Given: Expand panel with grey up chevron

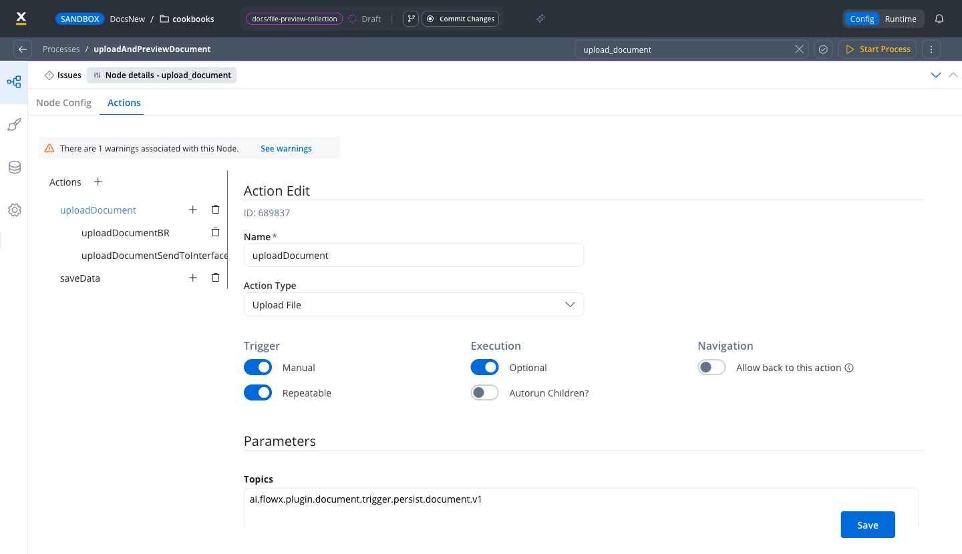Looking at the screenshot, I should (953, 75).
